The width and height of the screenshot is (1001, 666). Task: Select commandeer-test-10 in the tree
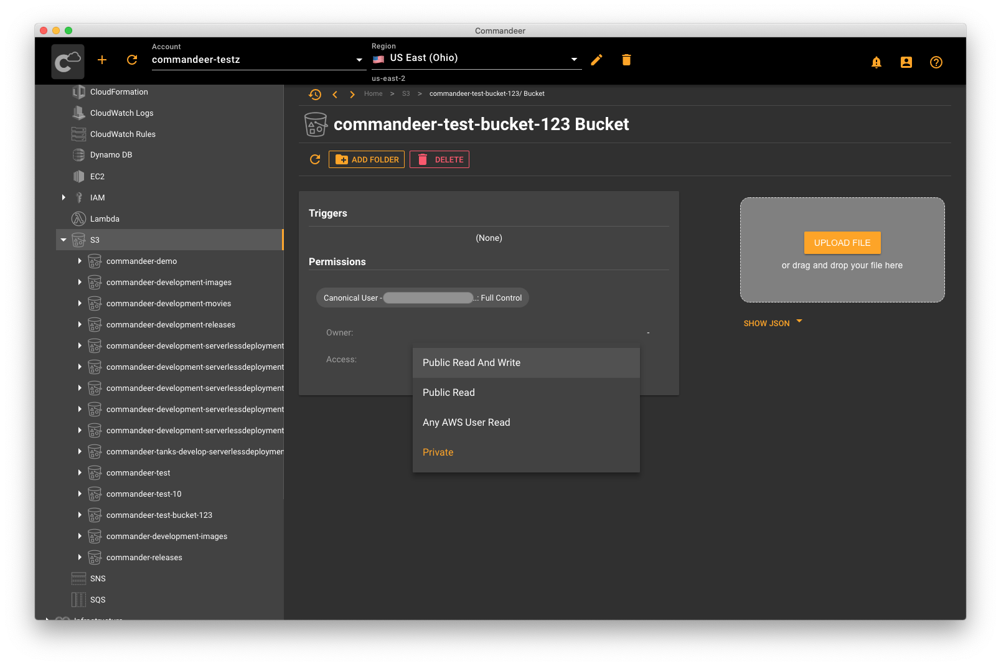point(144,494)
